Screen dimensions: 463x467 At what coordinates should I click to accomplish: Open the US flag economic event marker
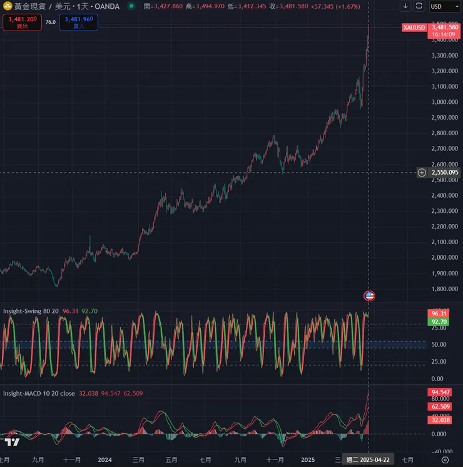pyautogui.click(x=369, y=295)
